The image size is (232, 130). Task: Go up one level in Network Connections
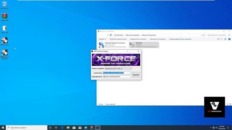(x=108, y=35)
